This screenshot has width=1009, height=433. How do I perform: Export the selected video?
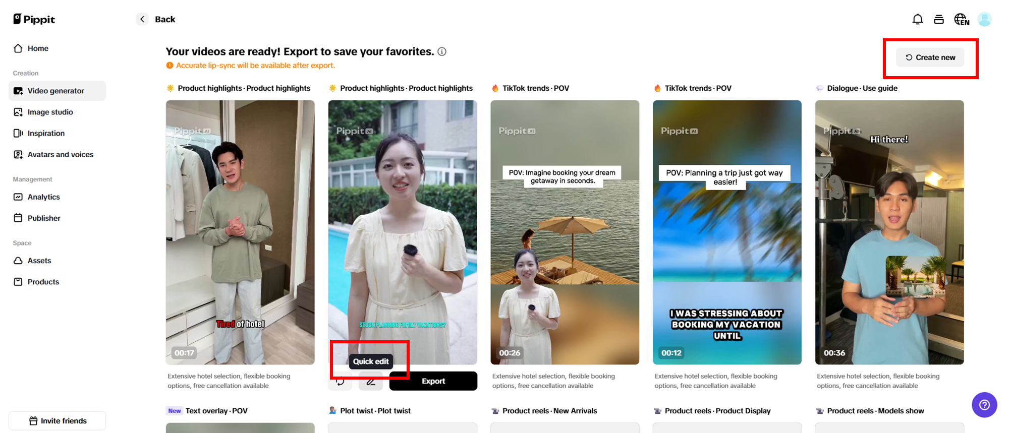433,381
